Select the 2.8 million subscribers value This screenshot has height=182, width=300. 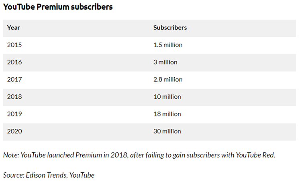pyautogui.click(x=168, y=79)
